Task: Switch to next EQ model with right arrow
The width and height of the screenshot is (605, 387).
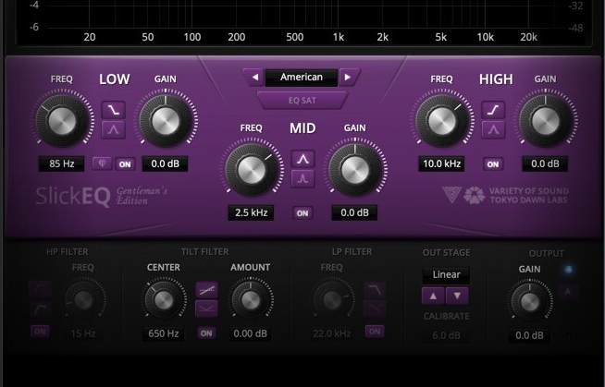Action: [x=349, y=78]
